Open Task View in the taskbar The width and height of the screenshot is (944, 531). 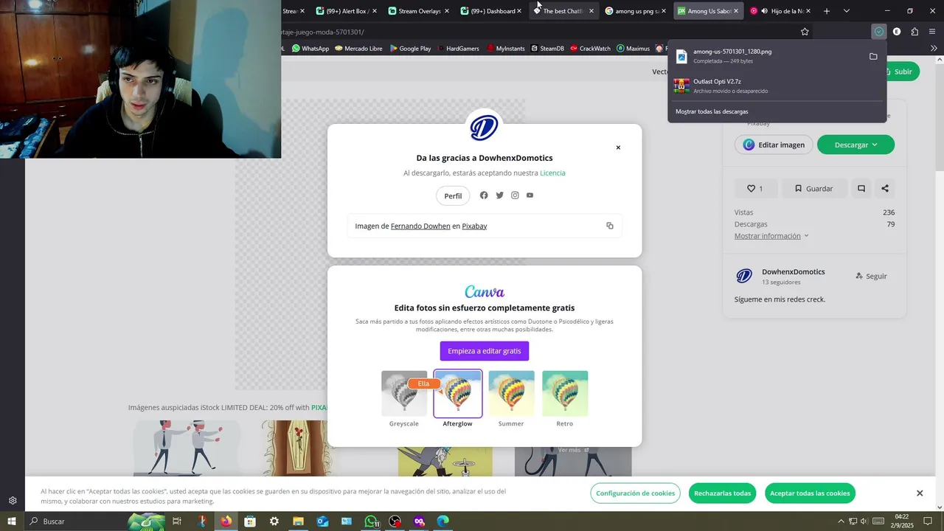click(177, 521)
